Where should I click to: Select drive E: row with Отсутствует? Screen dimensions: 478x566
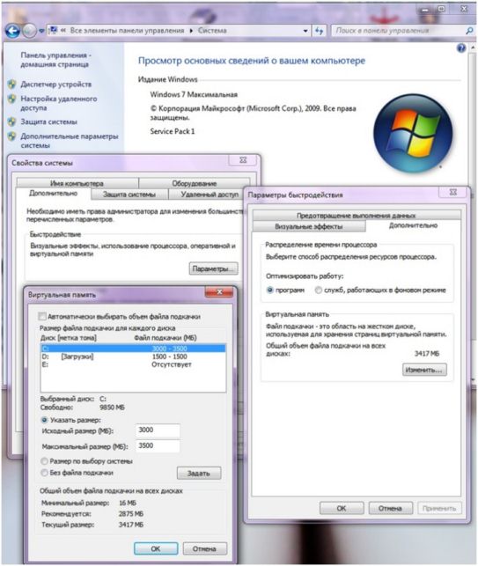tap(133, 364)
